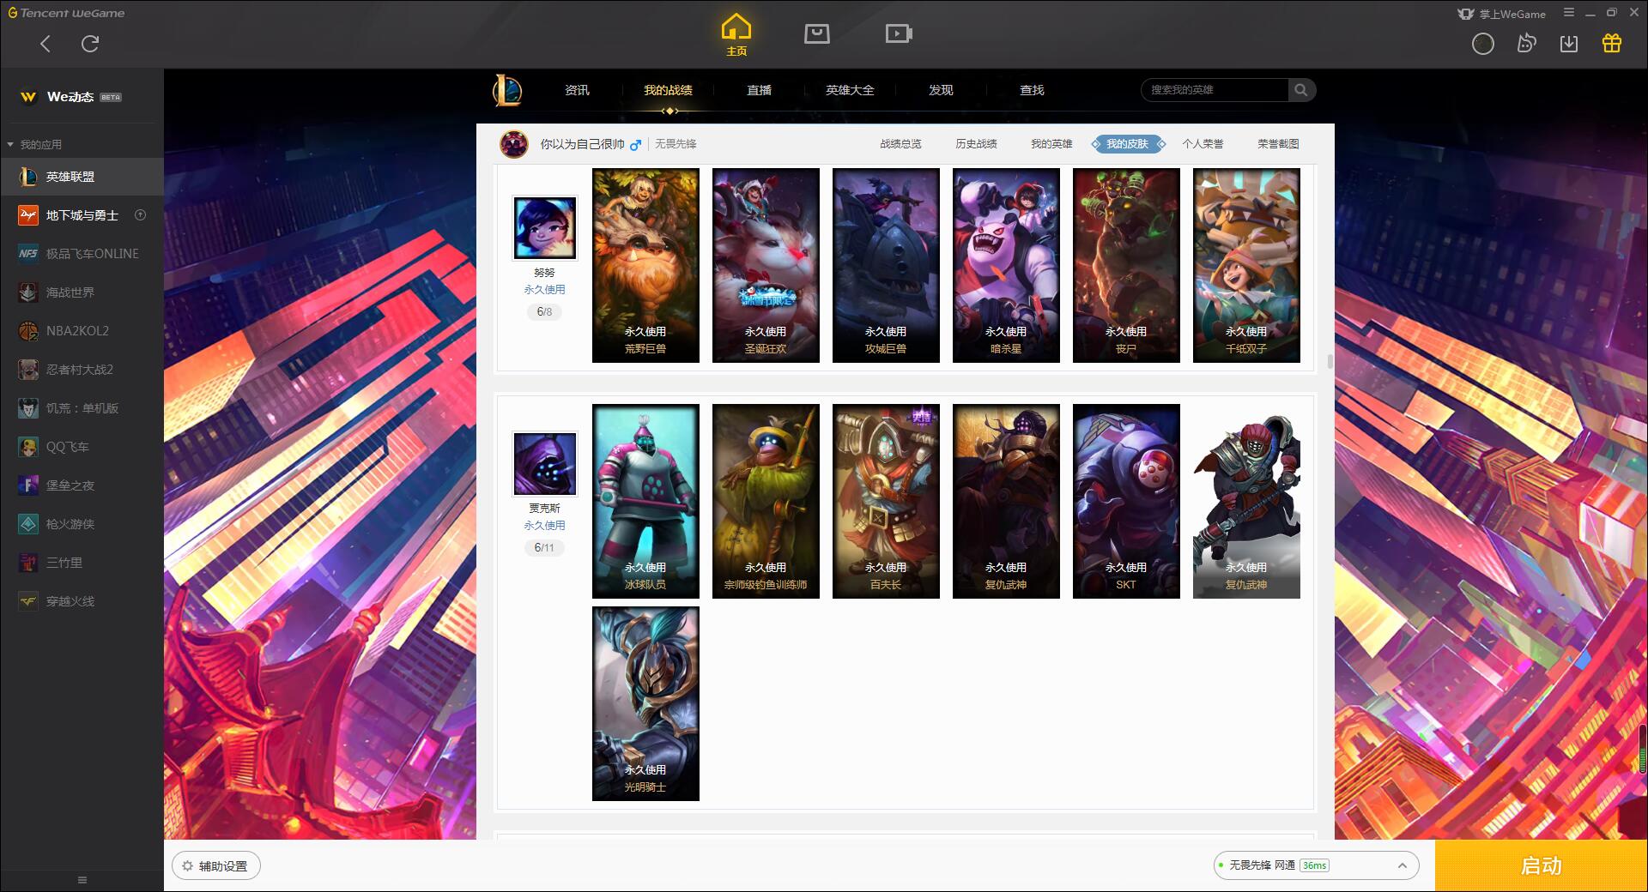Screen dimensions: 1648x892
Task: Open the 荒野巨兽 skin card
Action: point(645,265)
